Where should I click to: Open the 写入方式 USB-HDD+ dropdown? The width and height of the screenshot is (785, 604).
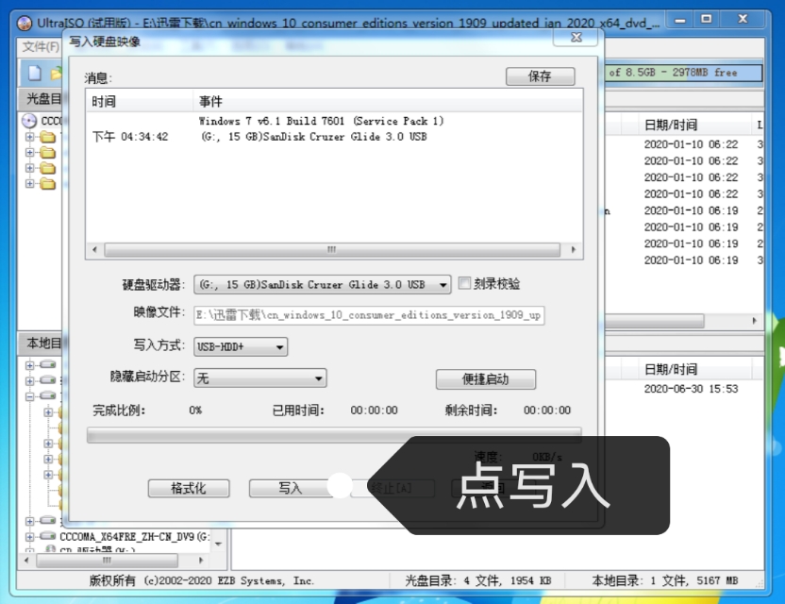[x=279, y=346]
